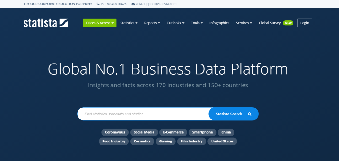Click the Insights and facts across 170 industries text

coord(168,85)
